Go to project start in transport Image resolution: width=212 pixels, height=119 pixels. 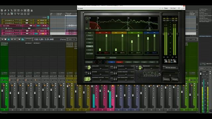coord(2,39)
